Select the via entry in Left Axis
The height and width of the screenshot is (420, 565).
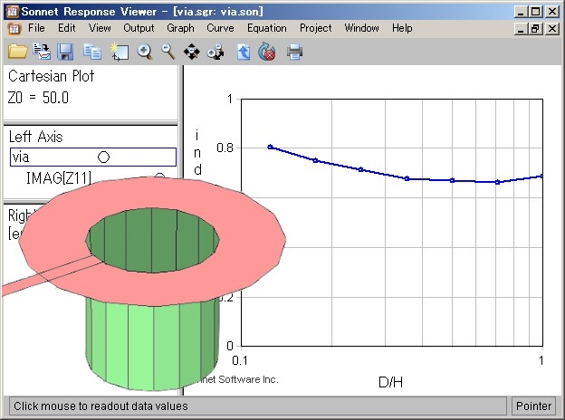pos(93,157)
